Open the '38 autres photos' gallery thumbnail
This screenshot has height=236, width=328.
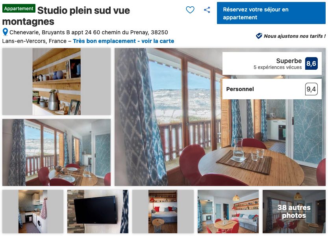(294, 211)
